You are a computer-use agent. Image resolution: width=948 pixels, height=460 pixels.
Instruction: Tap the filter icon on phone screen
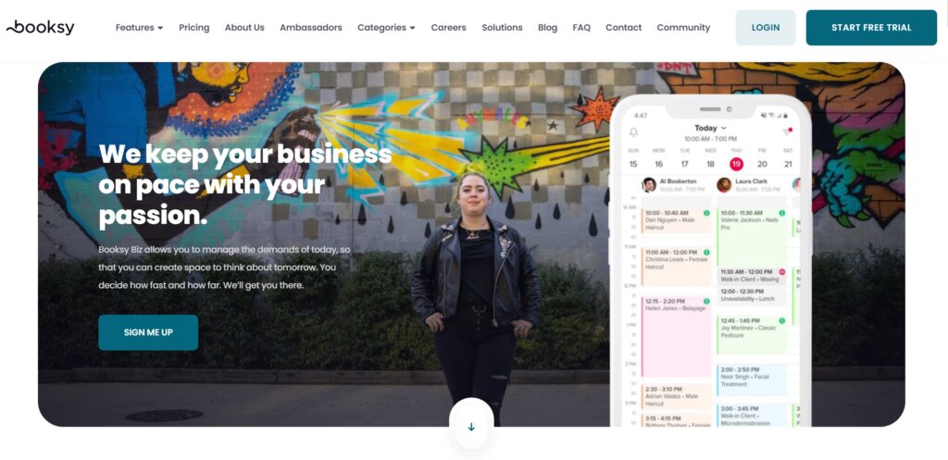pyautogui.click(x=787, y=131)
